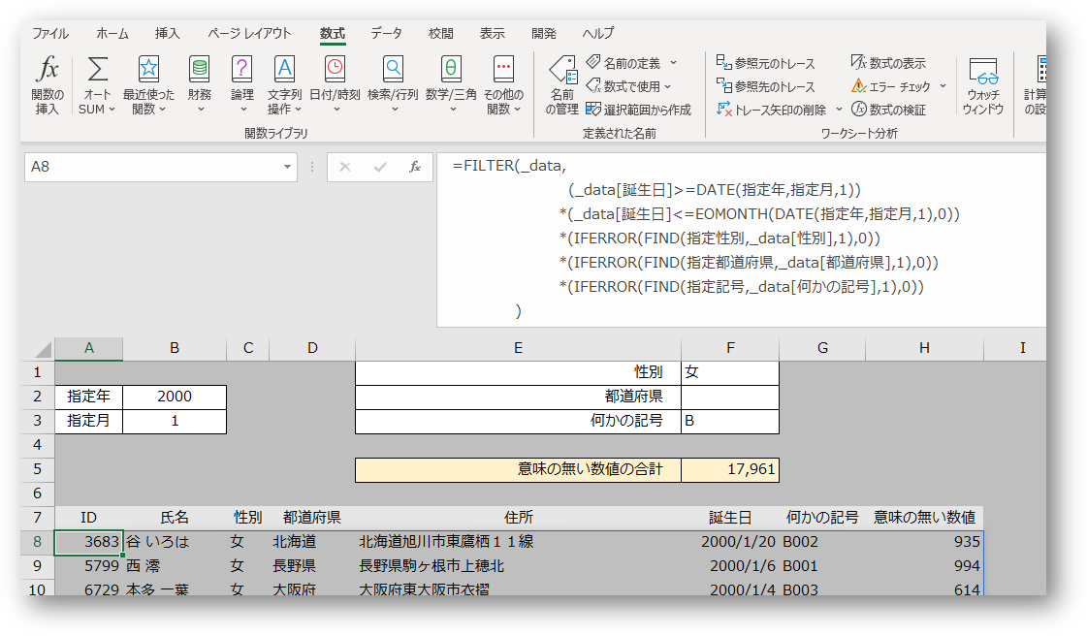Select cell B2 containing 2000
The image size is (1087, 636).
pyautogui.click(x=175, y=397)
